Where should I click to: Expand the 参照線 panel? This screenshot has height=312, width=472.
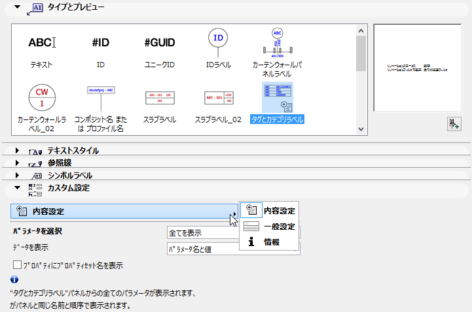point(17,163)
